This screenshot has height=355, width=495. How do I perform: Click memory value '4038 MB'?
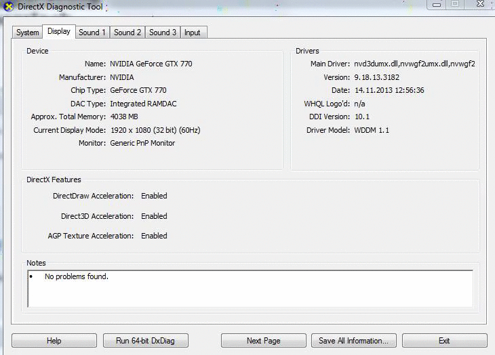pos(124,117)
